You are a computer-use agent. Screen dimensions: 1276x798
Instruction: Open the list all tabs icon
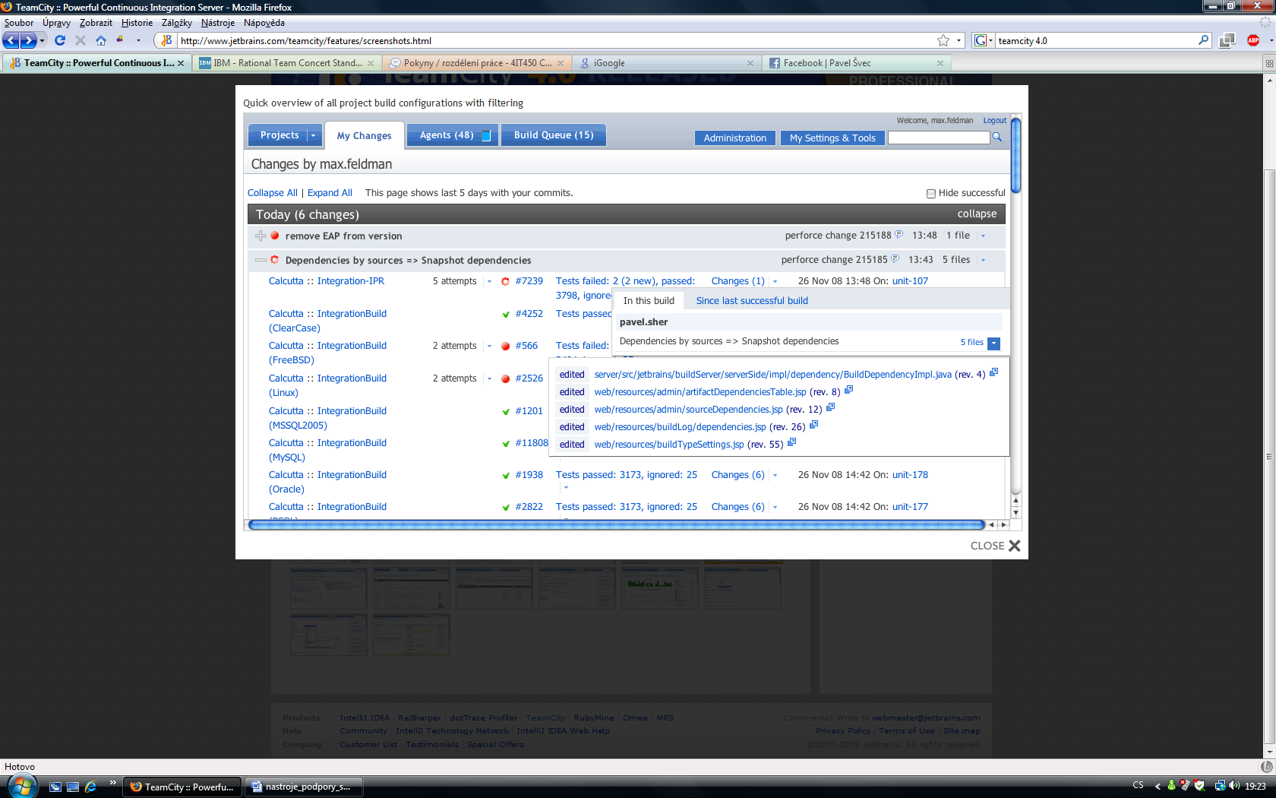pos(1269,63)
